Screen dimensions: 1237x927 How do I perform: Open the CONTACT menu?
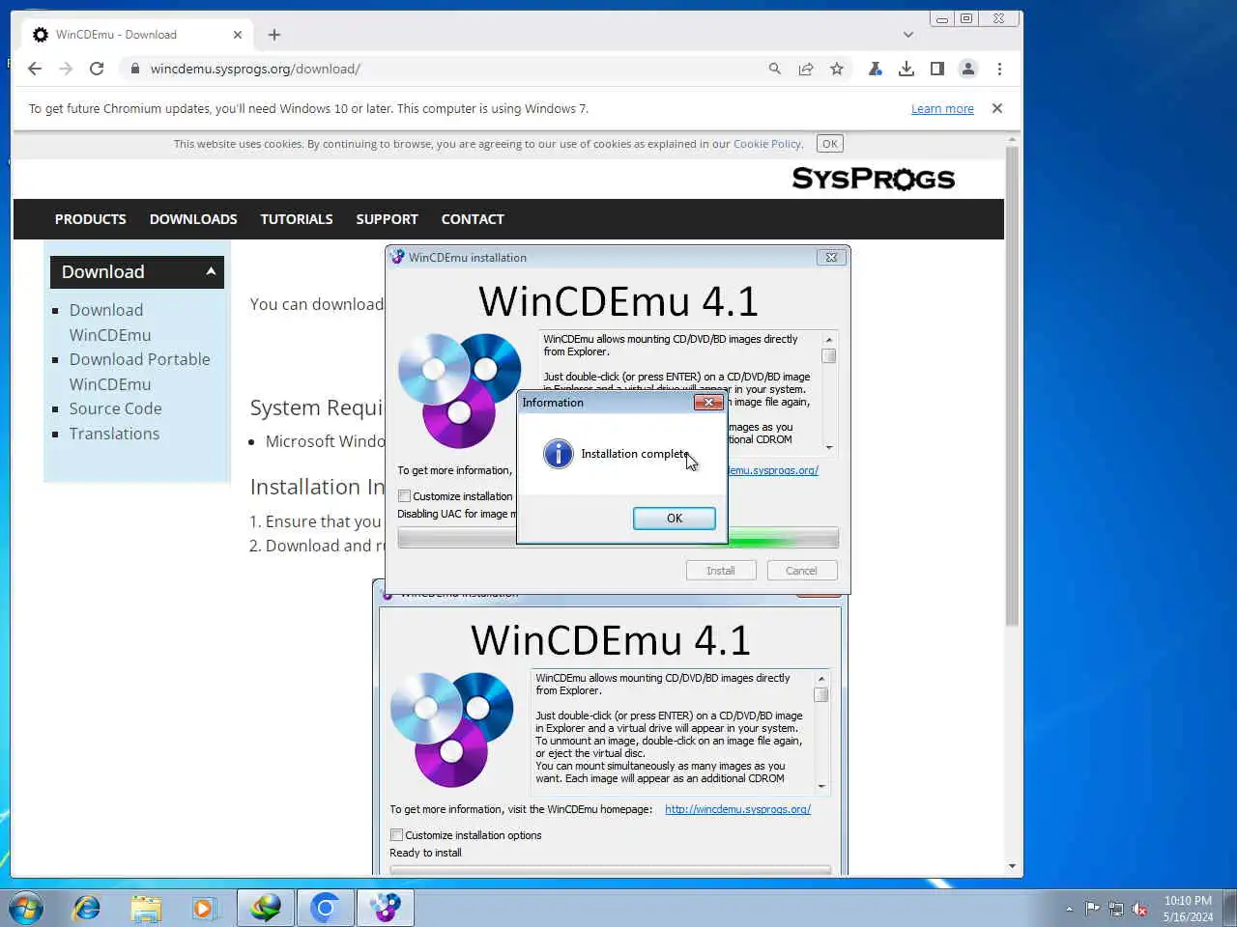473,219
